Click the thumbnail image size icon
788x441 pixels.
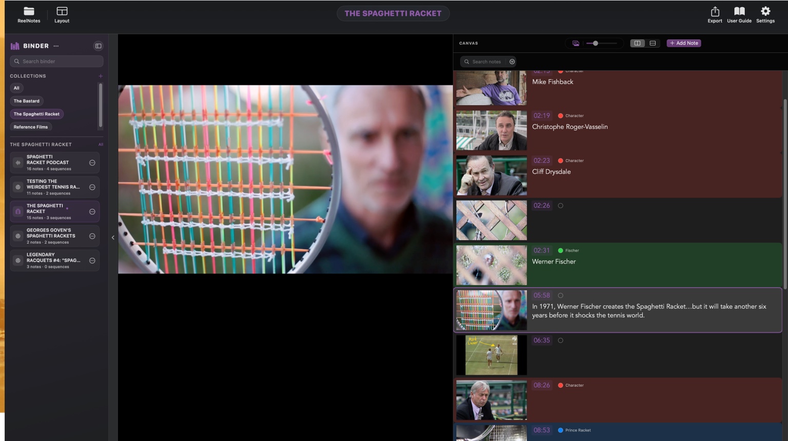coord(576,43)
